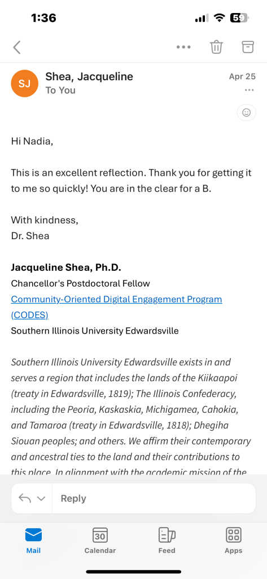
Task: Switch to the Mail tab
Action: [x=33, y=541]
